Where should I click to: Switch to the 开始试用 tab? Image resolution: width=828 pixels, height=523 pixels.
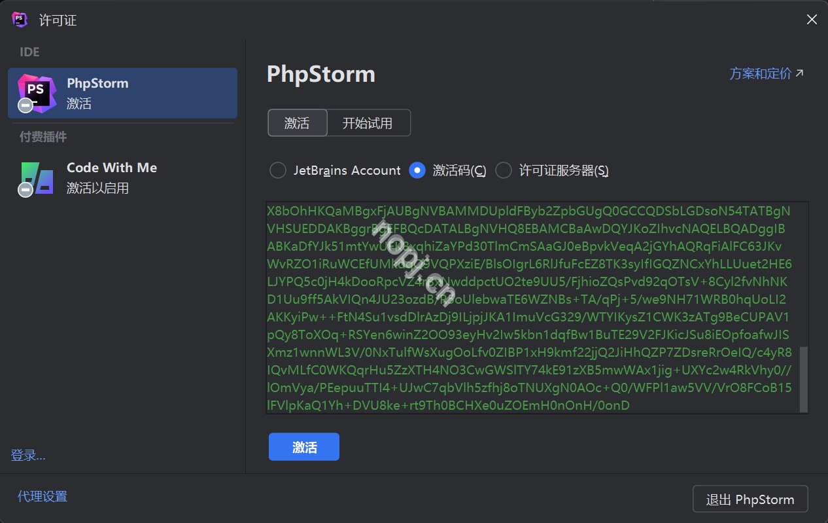pyautogui.click(x=368, y=123)
